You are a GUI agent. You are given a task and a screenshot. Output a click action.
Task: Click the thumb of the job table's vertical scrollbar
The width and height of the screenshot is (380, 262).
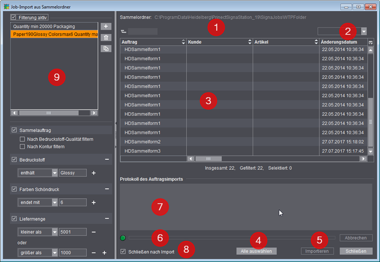(x=370, y=122)
